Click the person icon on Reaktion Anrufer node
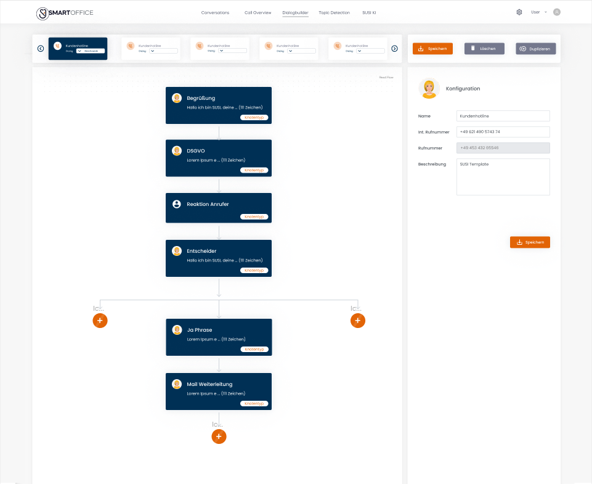Image resolution: width=592 pixels, height=484 pixels. [177, 204]
